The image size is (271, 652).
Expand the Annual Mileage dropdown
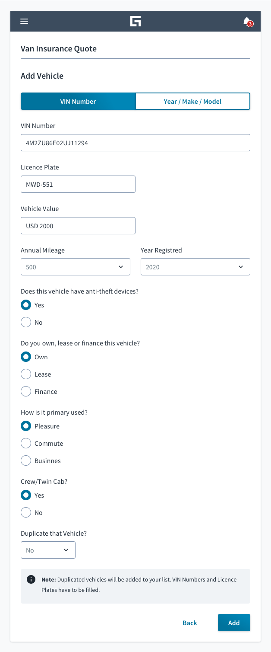[x=76, y=267]
